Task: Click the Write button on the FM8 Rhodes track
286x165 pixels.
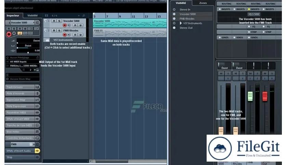Action: [80, 35]
